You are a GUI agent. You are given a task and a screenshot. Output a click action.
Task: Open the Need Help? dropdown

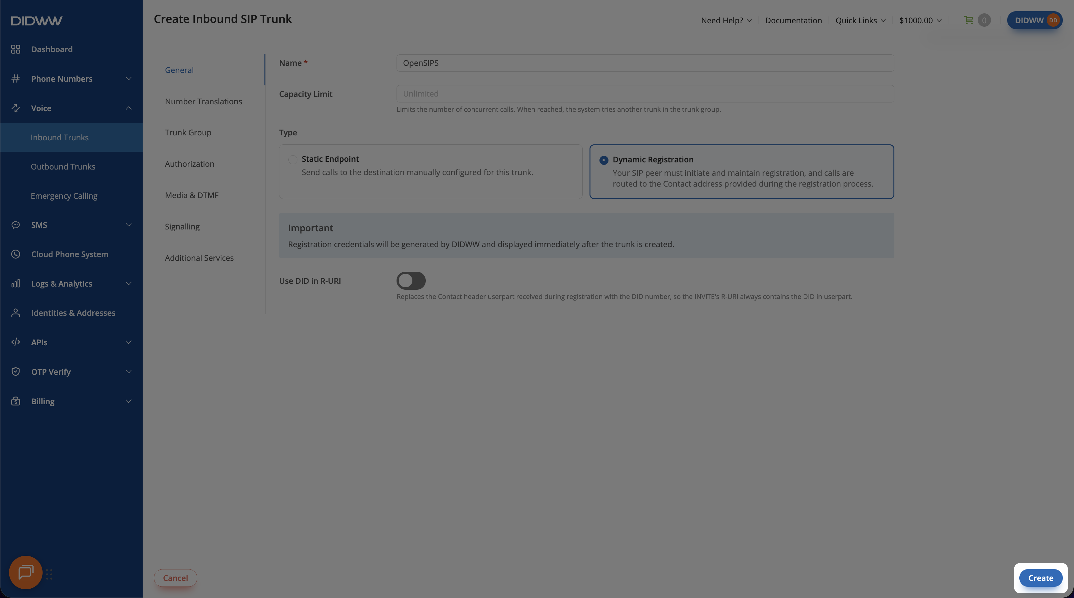point(726,20)
